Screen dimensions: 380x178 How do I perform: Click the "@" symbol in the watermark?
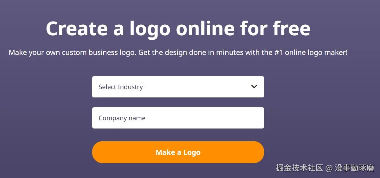[329, 168]
